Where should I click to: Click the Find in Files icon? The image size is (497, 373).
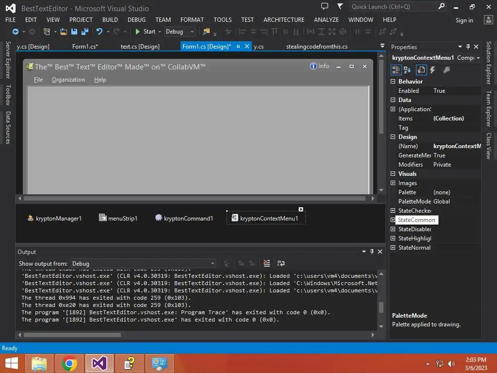pos(206,32)
